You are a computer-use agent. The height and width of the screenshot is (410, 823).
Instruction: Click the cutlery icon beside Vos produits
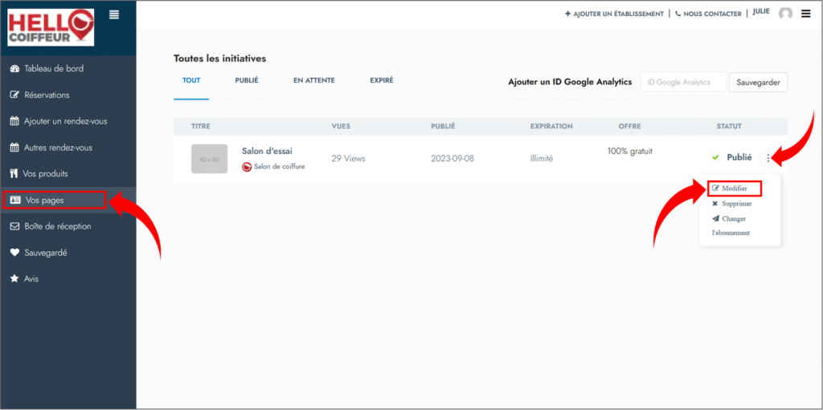14,173
